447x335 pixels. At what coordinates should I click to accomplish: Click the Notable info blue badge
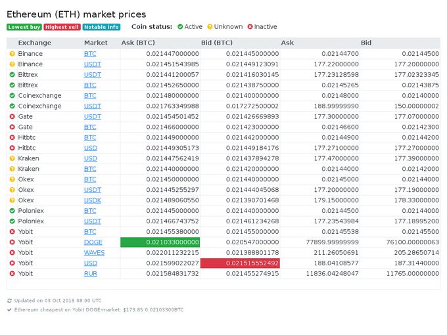coord(101,27)
